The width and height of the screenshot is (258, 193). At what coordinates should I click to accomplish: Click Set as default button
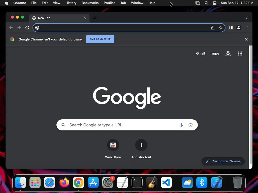coord(100,39)
